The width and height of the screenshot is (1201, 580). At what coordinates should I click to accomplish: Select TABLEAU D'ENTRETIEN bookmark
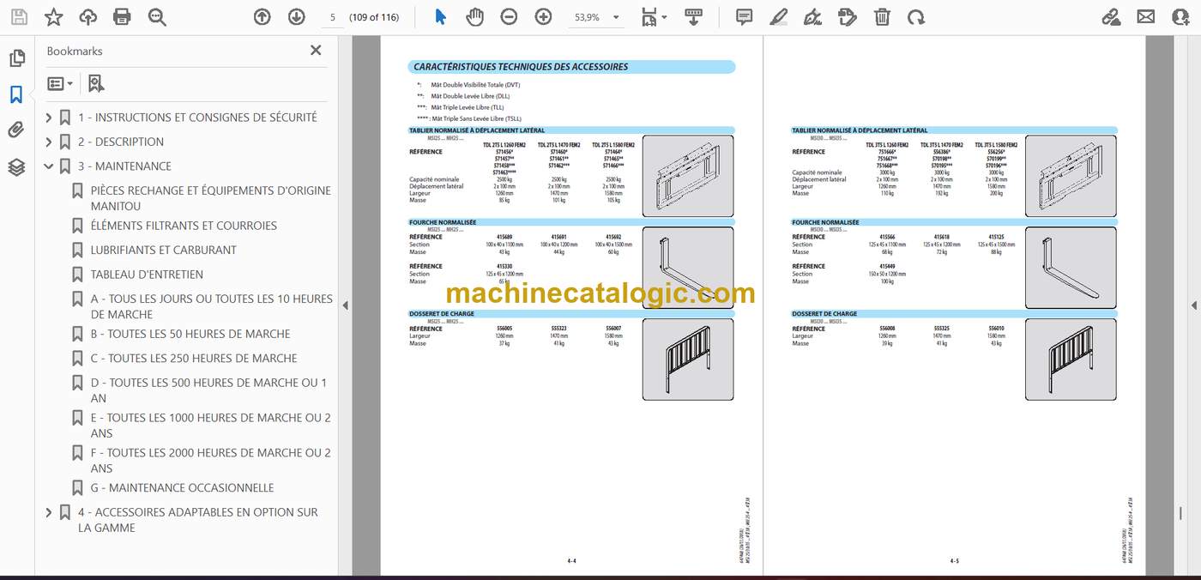147,275
